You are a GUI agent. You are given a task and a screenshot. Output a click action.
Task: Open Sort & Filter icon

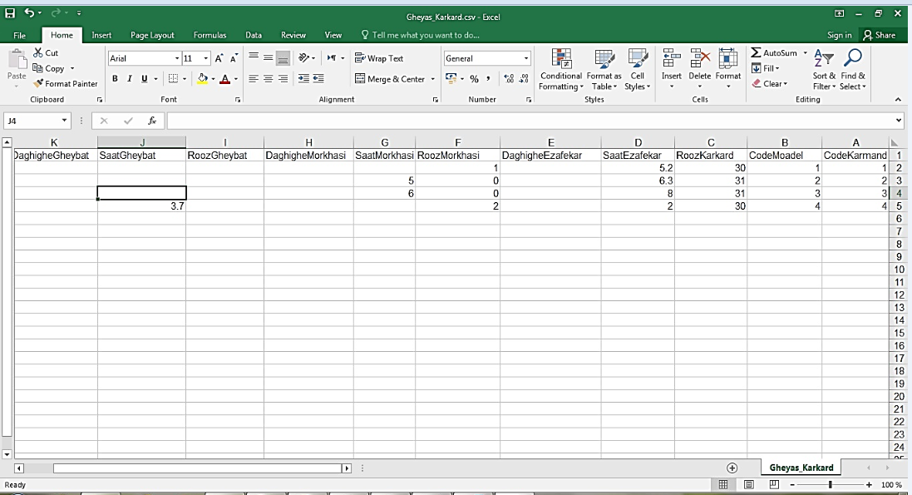[x=824, y=59]
